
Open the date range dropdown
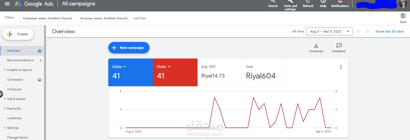pyautogui.click(x=329, y=31)
